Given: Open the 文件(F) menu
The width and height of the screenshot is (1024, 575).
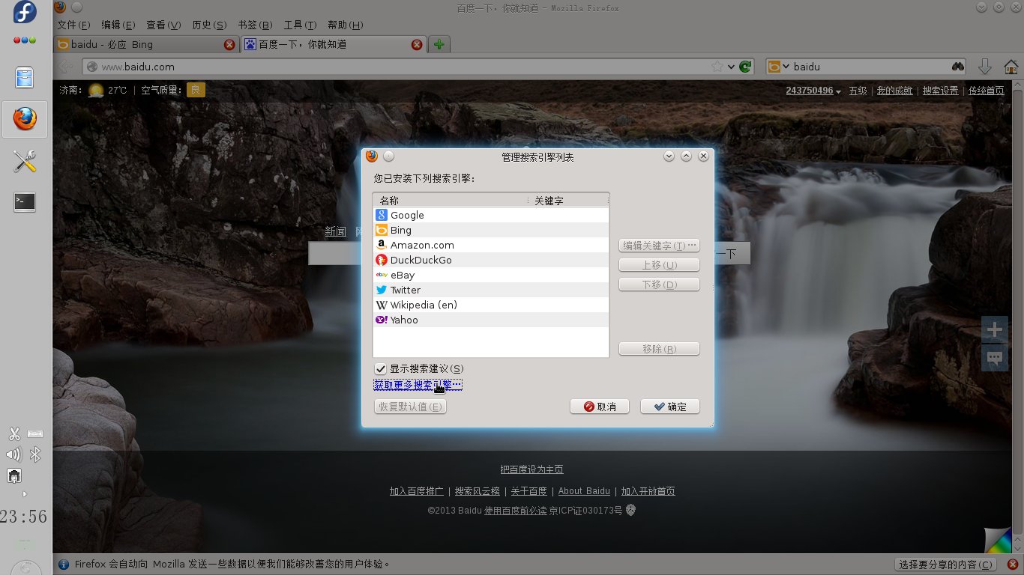Looking at the screenshot, I should tap(73, 25).
